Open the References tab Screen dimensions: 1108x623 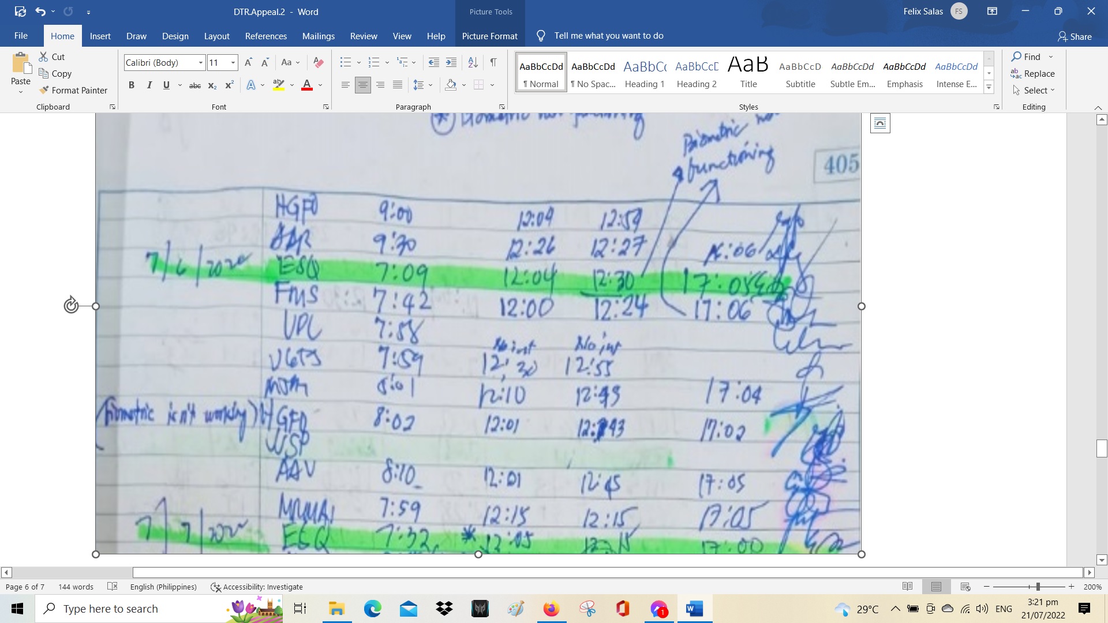(x=265, y=36)
